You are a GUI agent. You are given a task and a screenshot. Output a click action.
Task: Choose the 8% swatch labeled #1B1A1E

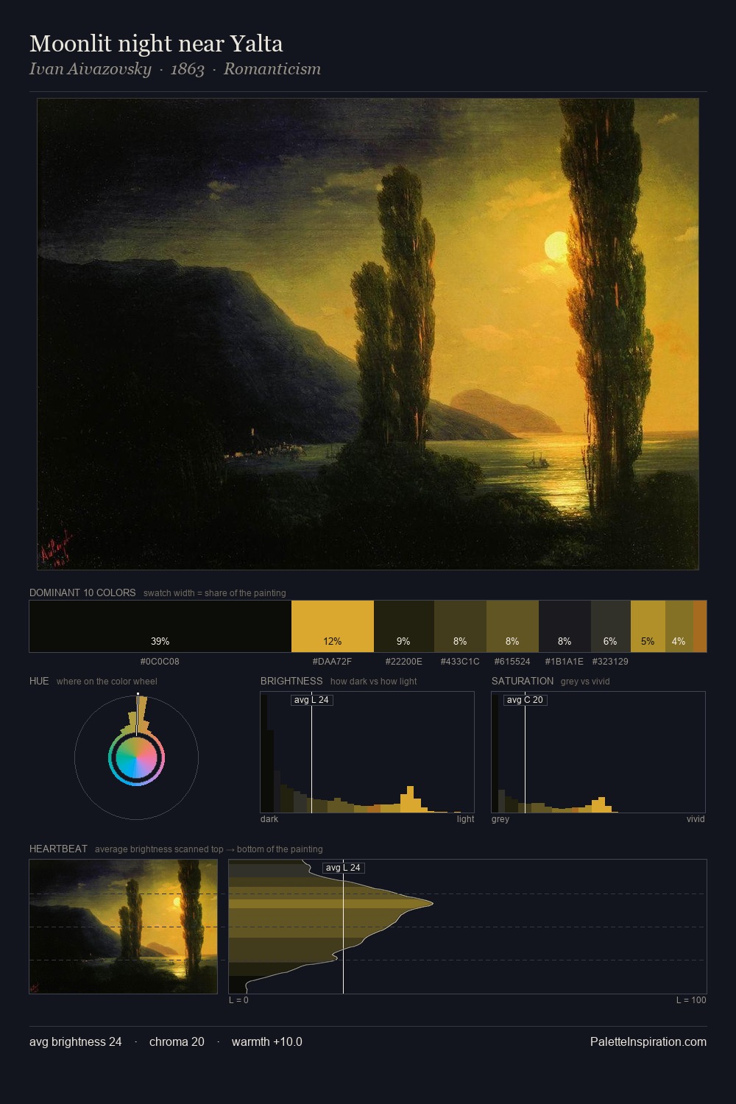pos(565,626)
